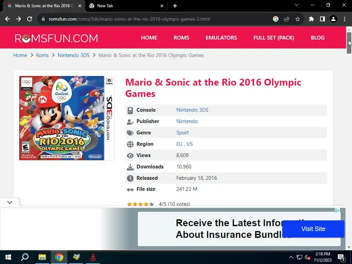Click the muted volume tray icon
Screen dimensions: 352x264
[307, 257]
